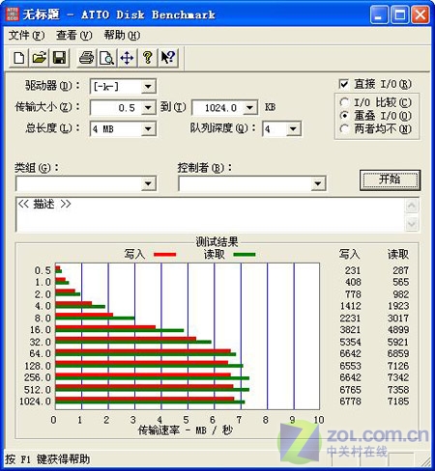Minimize the ATTO Disk Benchmark window

point(379,14)
